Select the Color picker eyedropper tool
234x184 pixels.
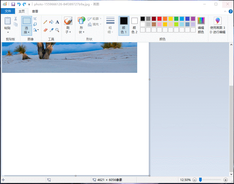point(51,30)
